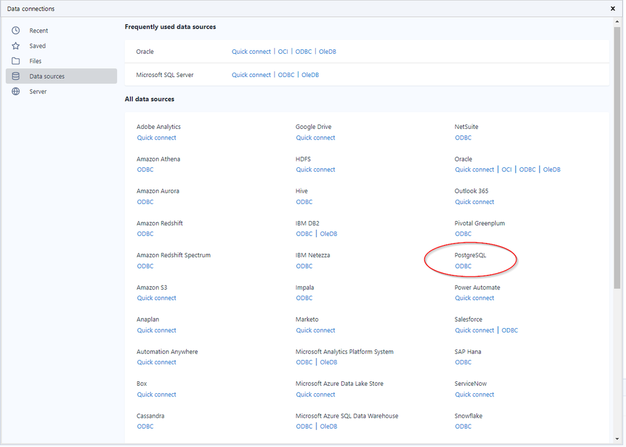Quick connect to Salesforce

coord(474,330)
